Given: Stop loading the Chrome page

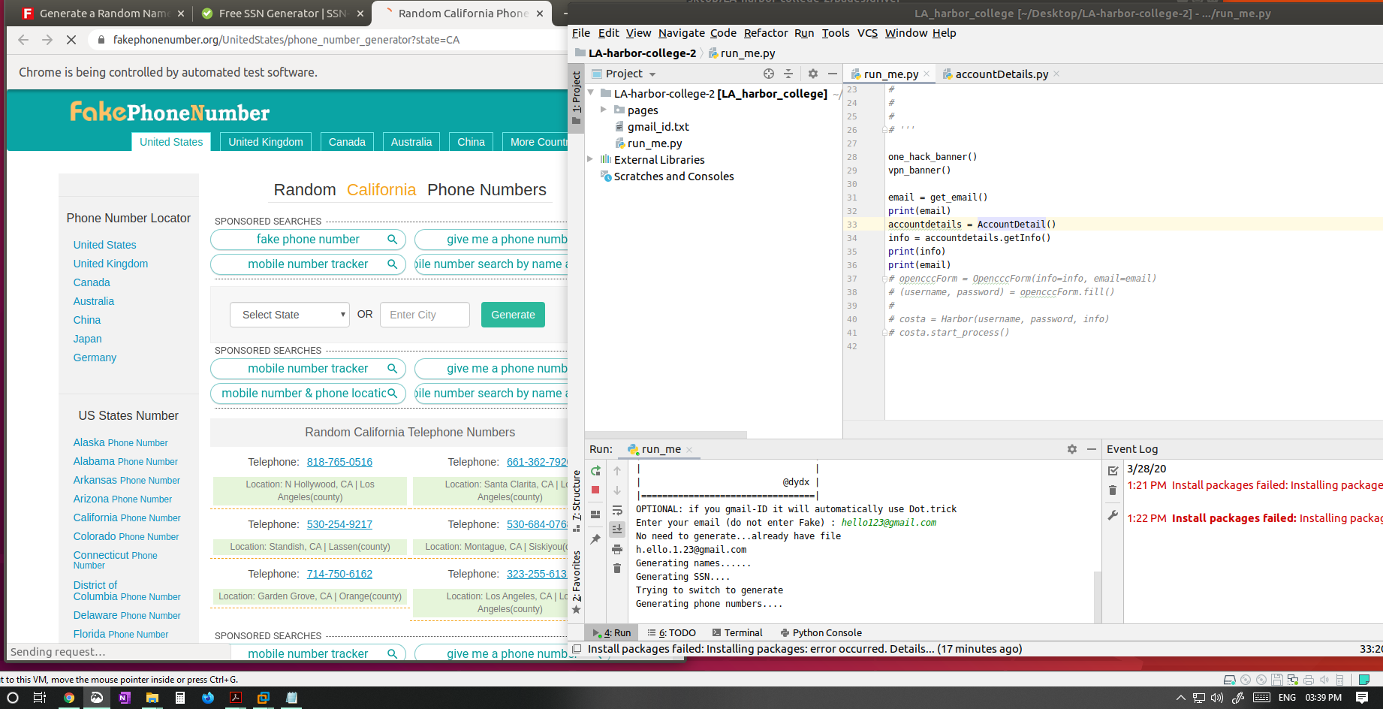Looking at the screenshot, I should coord(71,40).
